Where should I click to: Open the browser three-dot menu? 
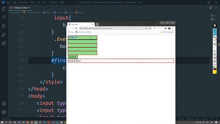pos(173,28)
